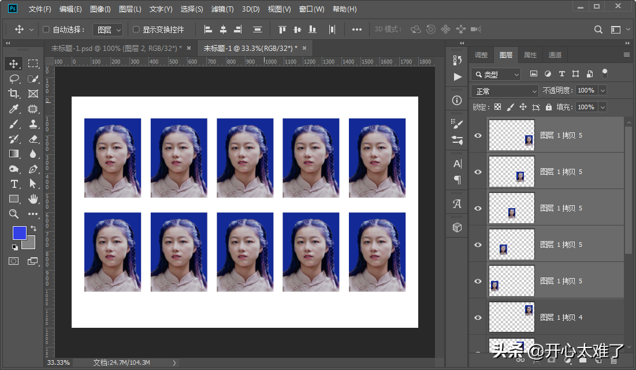636x370 pixels.
Task: Select the Hand tool
Action: point(33,199)
